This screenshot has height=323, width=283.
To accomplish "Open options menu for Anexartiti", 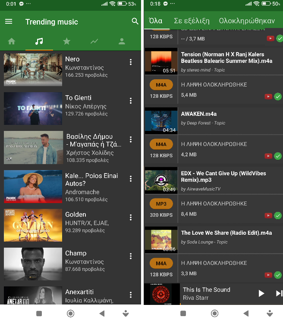I will pyautogui.click(x=131, y=295).
